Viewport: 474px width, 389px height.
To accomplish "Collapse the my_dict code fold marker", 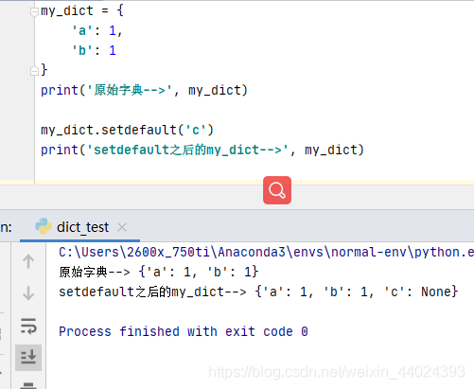I will (x=34, y=11).
